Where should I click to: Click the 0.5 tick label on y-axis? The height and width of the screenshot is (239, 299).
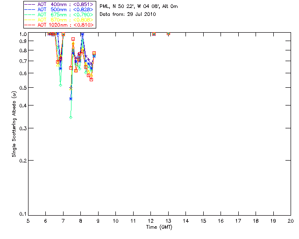tap(22, 88)
